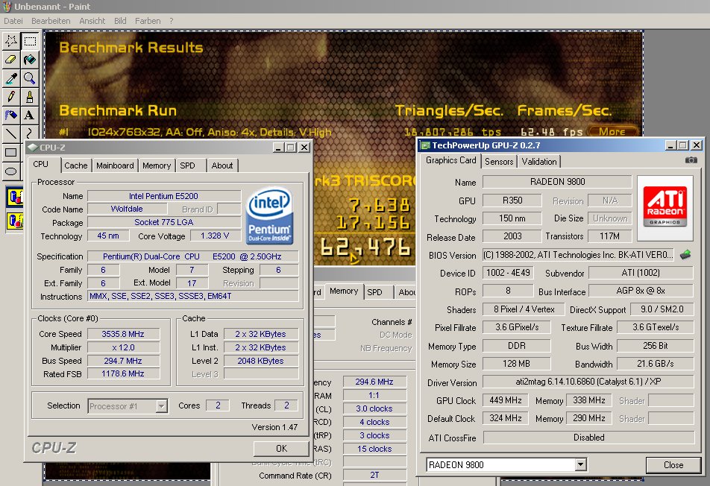Click the GPU-Z title bar icon

click(x=425, y=145)
